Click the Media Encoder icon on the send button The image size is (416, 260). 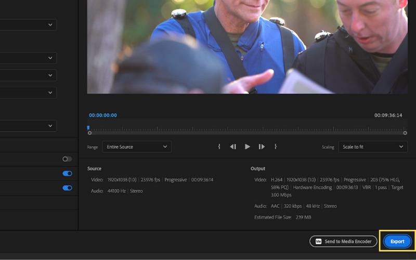318,241
